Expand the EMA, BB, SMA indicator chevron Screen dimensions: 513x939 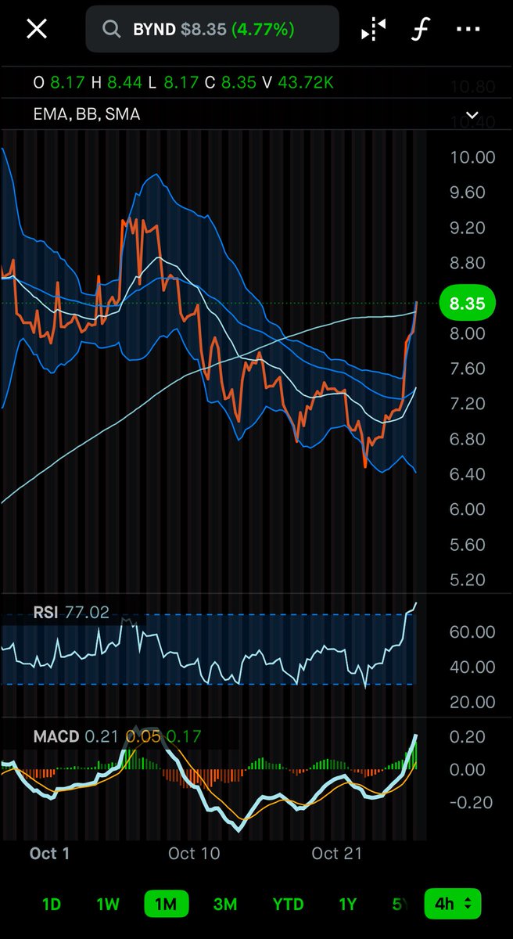tap(472, 115)
